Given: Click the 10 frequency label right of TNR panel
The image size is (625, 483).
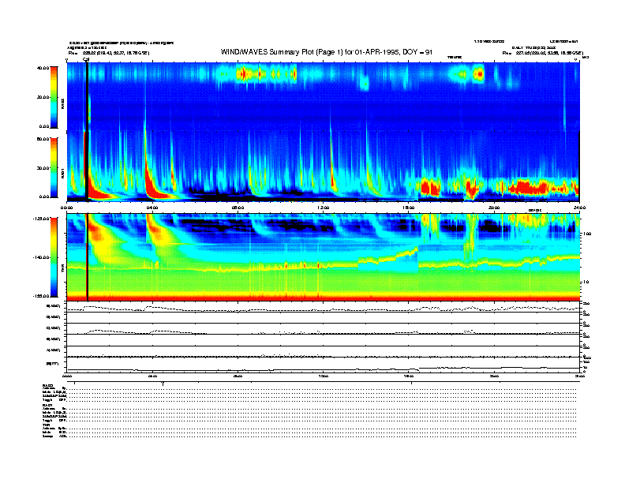Looking at the screenshot, I should pyautogui.click(x=585, y=283).
